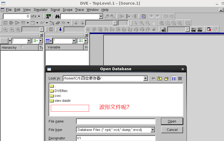Go back in Open Database dialog
The height and width of the screenshot is (141, 224).
click(x=153, y=78)
